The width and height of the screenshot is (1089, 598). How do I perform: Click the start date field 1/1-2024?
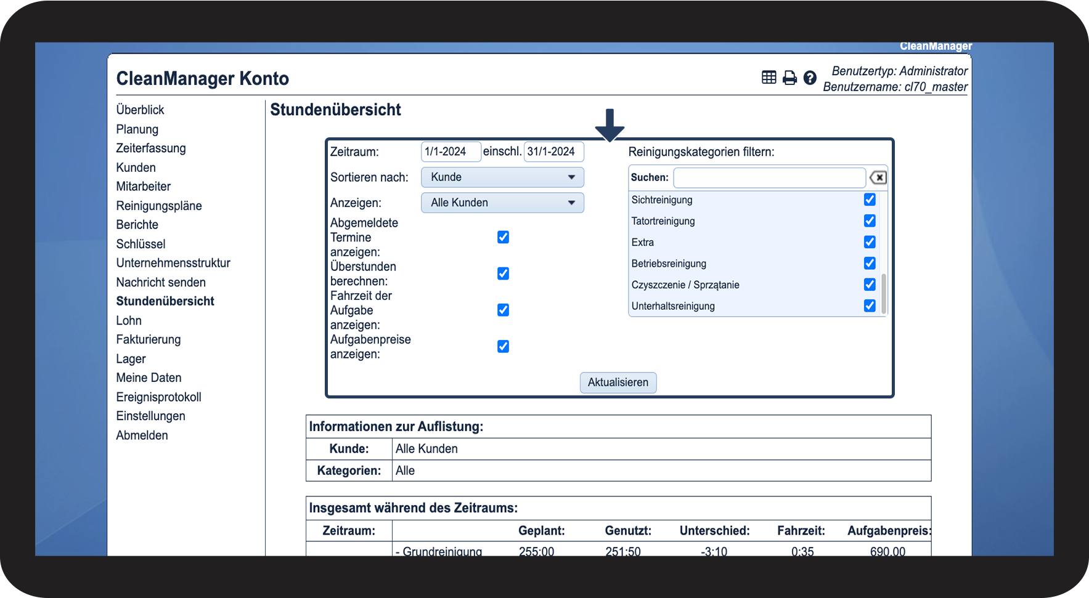pos(451,152)
